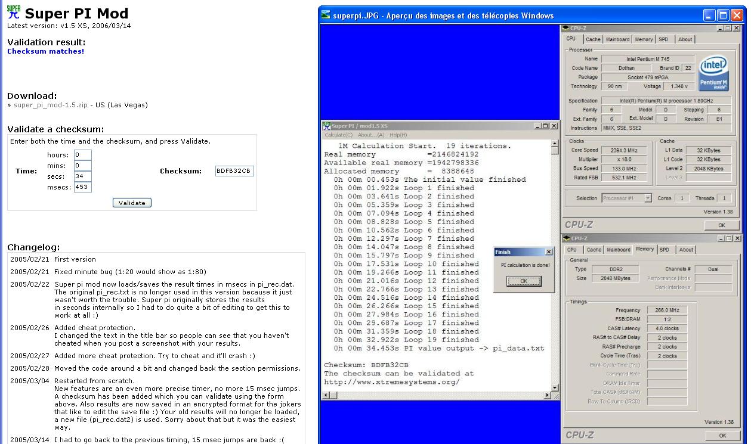Click OK button in upper CPU-Z window
The height and width of the screenshot is (444, 751).
click(721, 225)
